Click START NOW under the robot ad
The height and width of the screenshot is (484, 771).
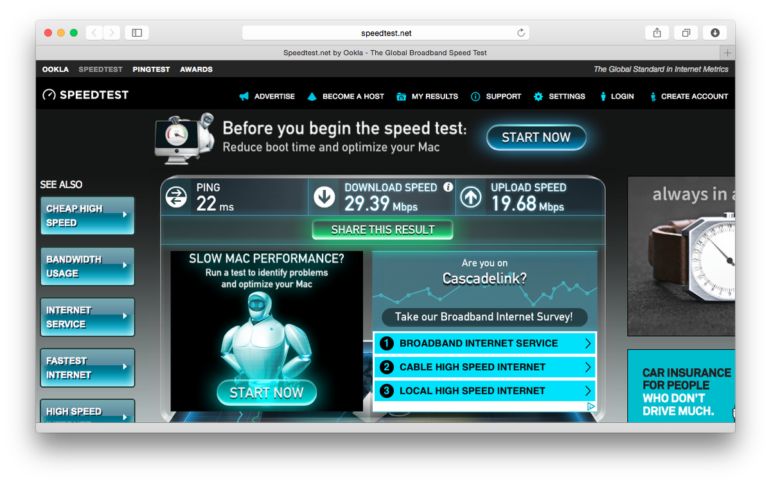tap(267, 393)
